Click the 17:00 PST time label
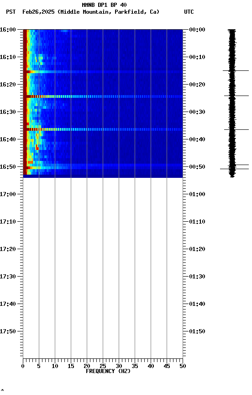Image resolution: width=252 pixels, height=395 pixels. tap(8, 194)
